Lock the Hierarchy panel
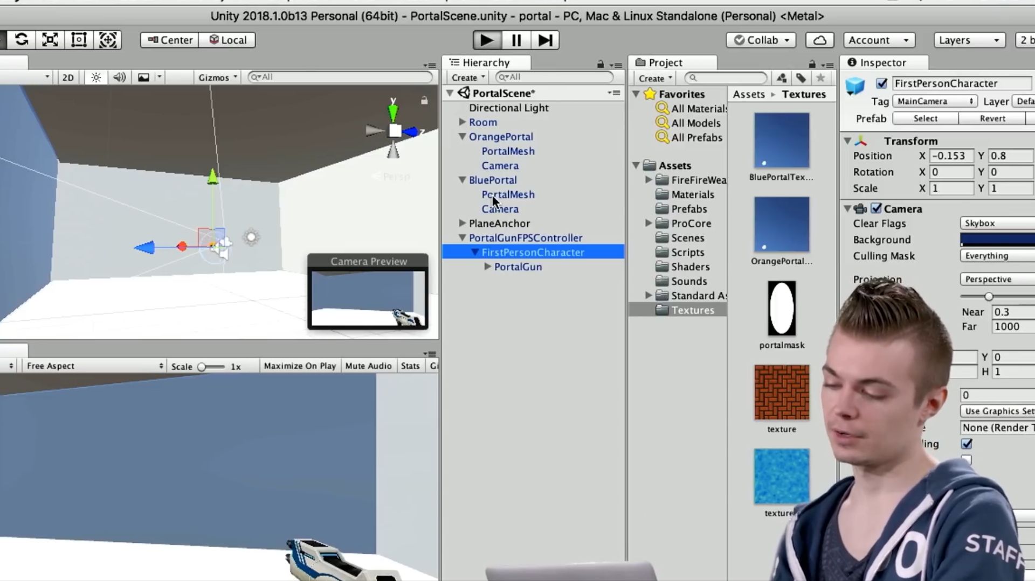 (x=601, y=64)
